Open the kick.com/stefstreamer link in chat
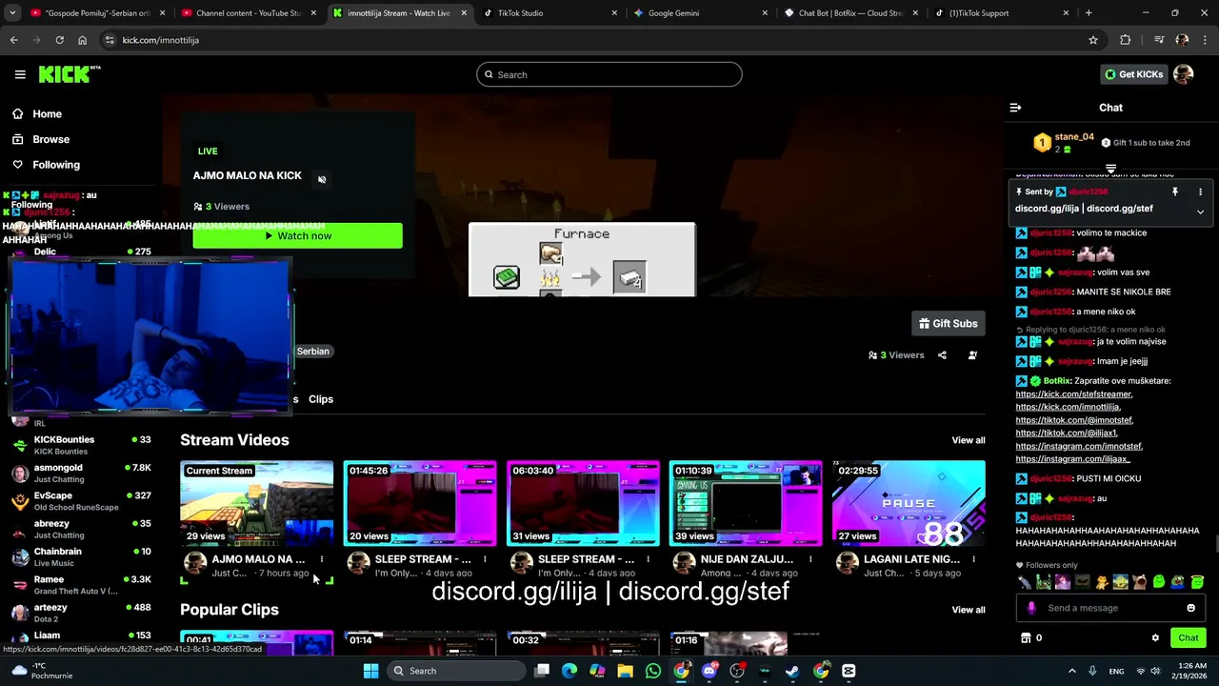This screenshot has width=1219, height=686. (x=1073, y=393)
